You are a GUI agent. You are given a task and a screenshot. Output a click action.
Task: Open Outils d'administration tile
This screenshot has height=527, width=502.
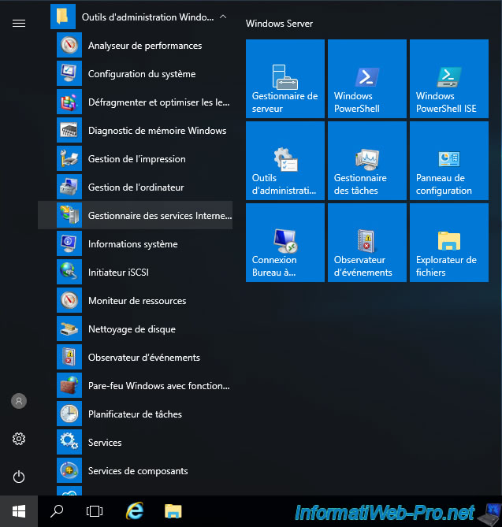(x=285, y=161)
